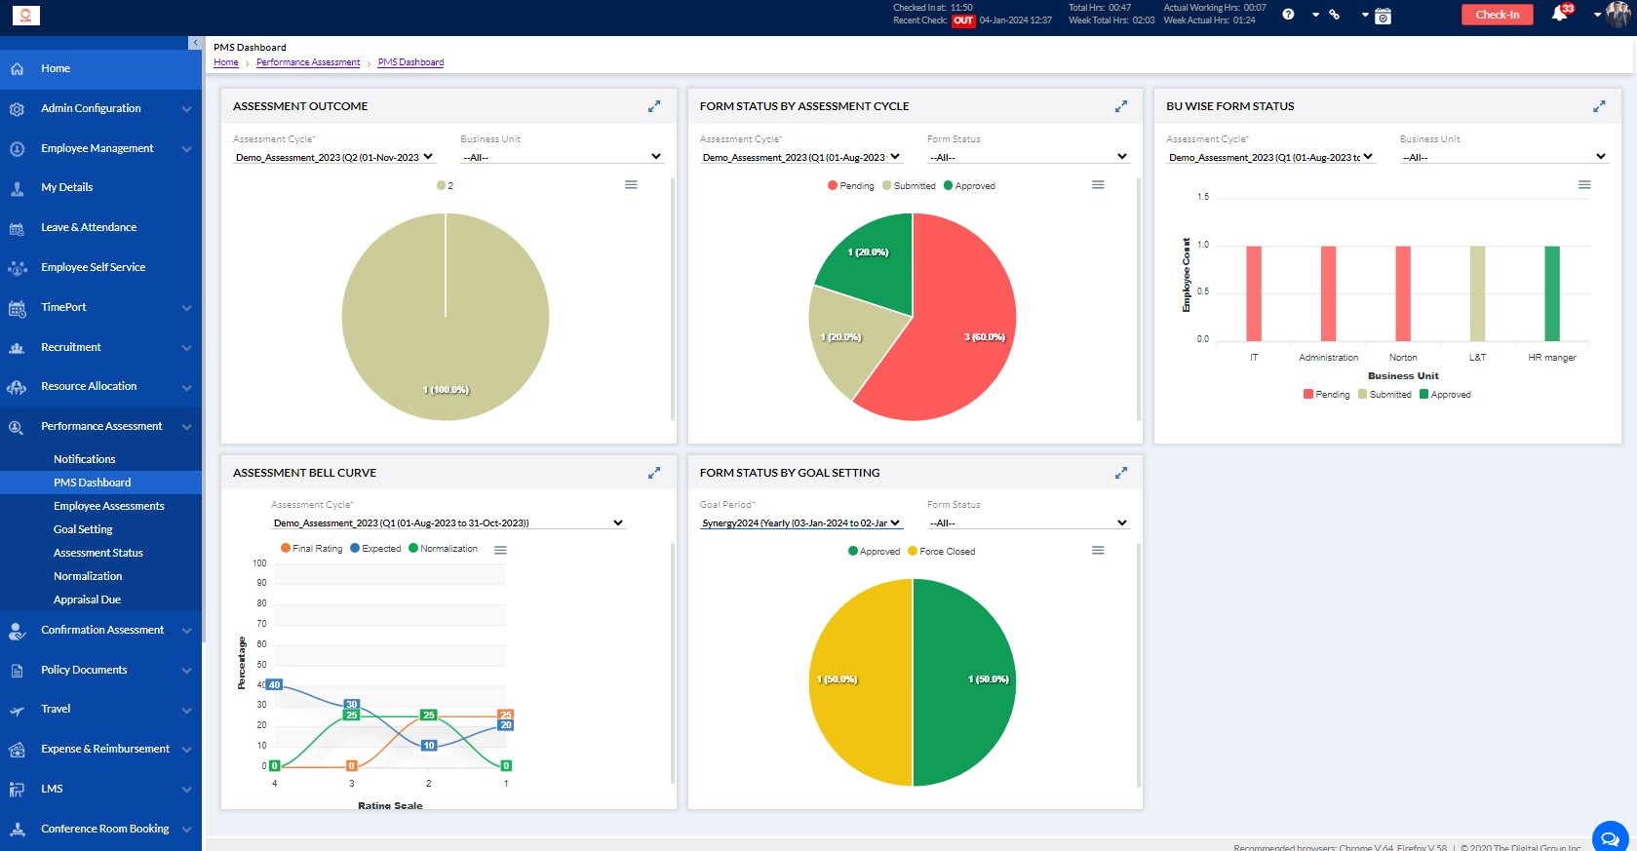Open Employee Assessments in the sidebar
Image resolution: width=1637 pixels, height=851 pixels.
tap(108, 506)
